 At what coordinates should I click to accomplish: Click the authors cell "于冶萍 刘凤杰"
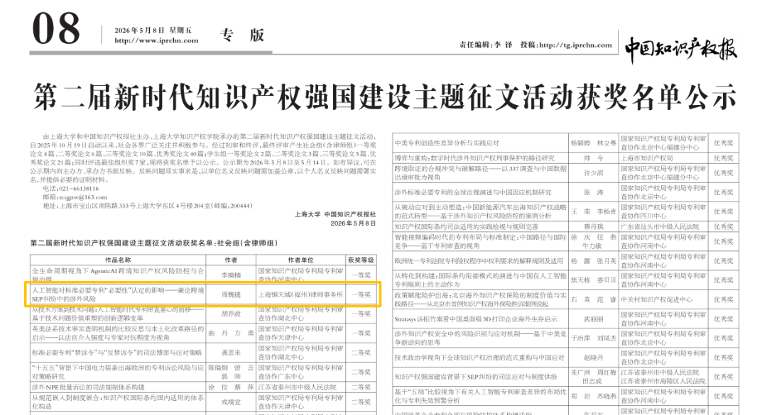593,338
